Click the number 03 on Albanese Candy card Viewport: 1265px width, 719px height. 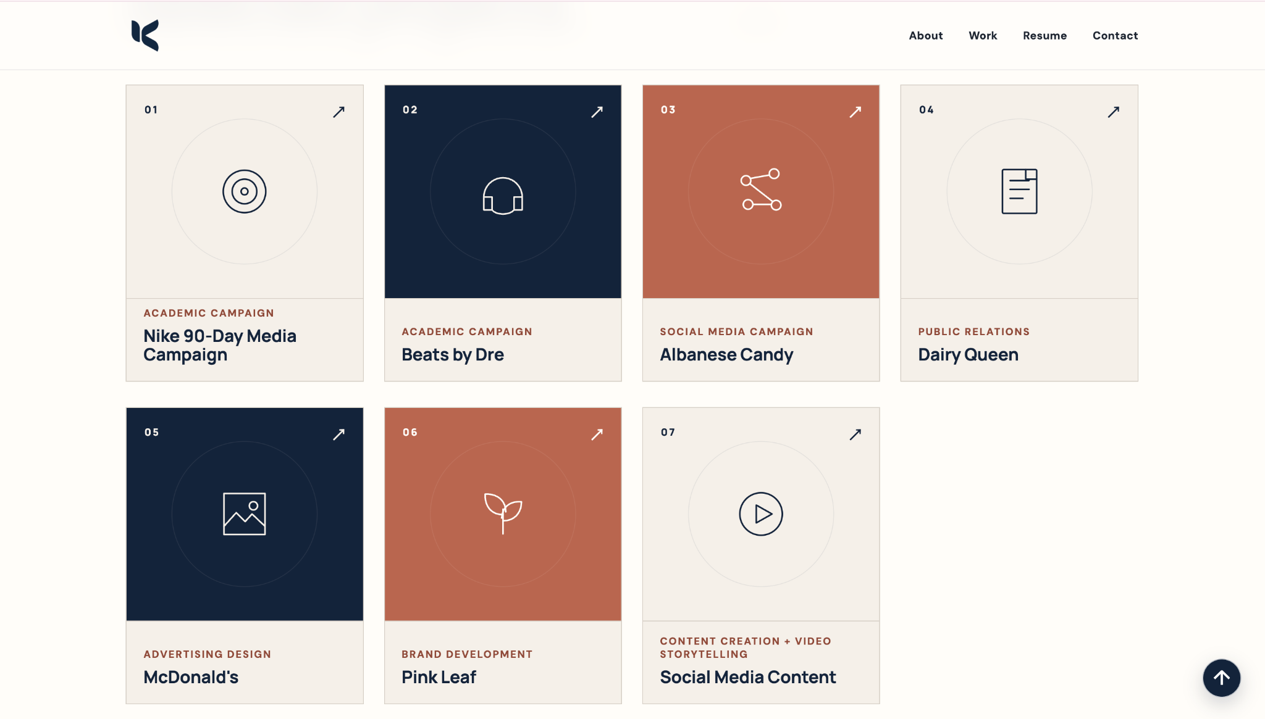tap(668, 110)
